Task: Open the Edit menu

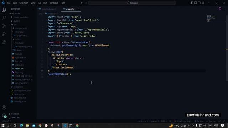Action: (x=15, y=3)
